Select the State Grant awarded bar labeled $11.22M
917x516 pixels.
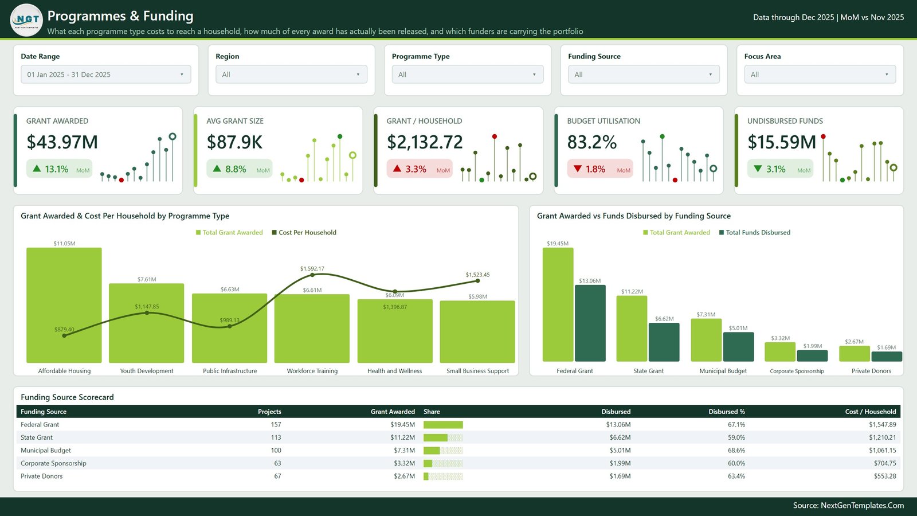click(x=632, y=329)
